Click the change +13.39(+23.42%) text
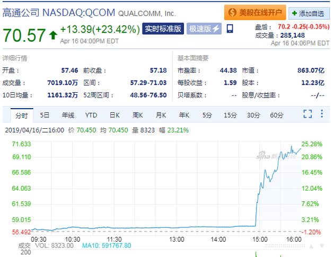The image size is (334, 257). coord(100,29)
